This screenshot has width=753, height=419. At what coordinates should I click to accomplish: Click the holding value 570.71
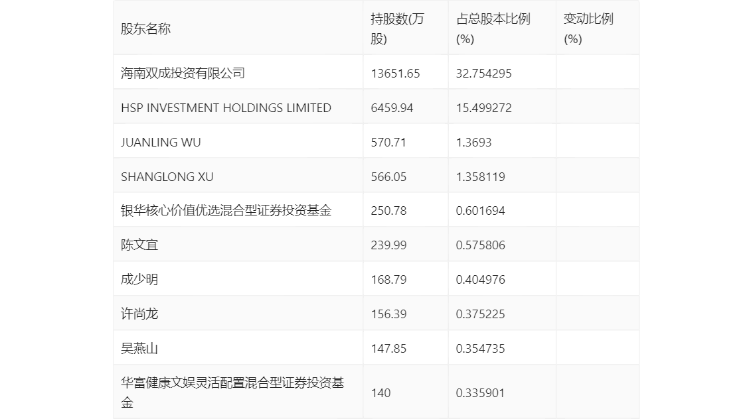tap(388, 143)
